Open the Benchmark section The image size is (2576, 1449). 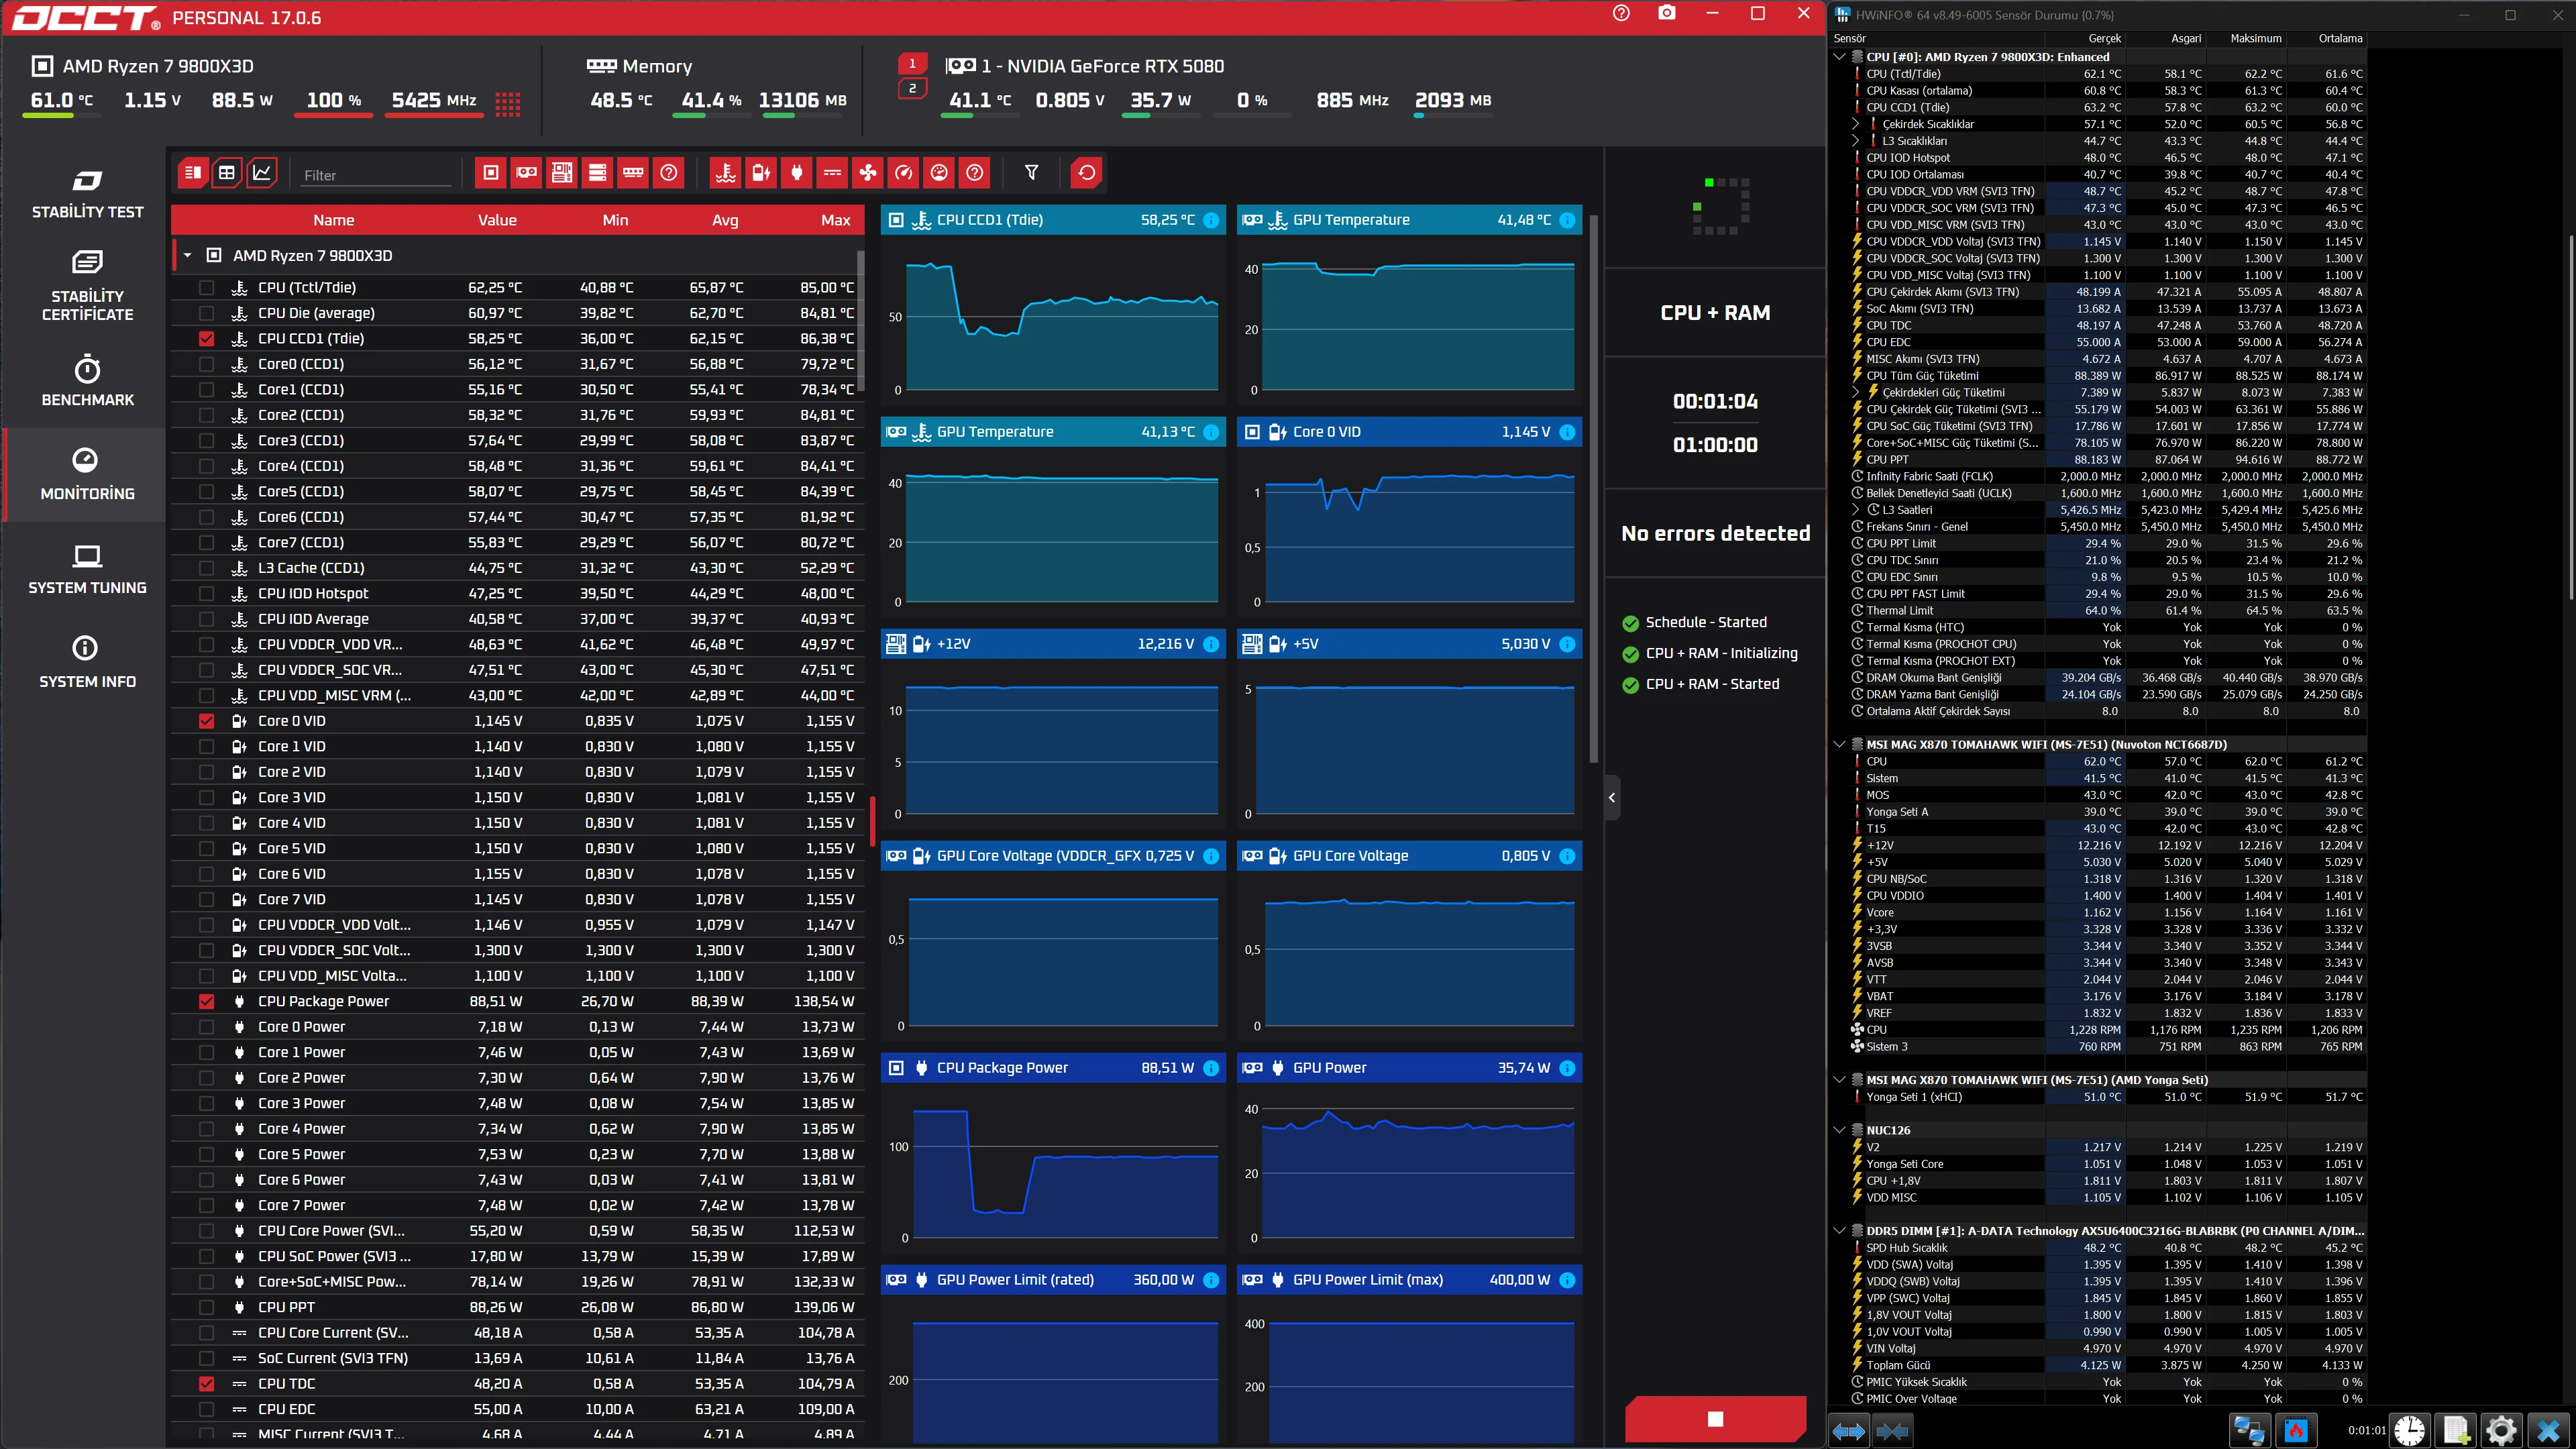[x=87, y=380]
